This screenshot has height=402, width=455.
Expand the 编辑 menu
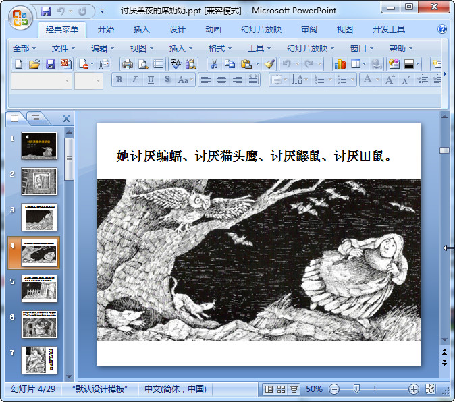pyautogui.click(x=103, y=48)
